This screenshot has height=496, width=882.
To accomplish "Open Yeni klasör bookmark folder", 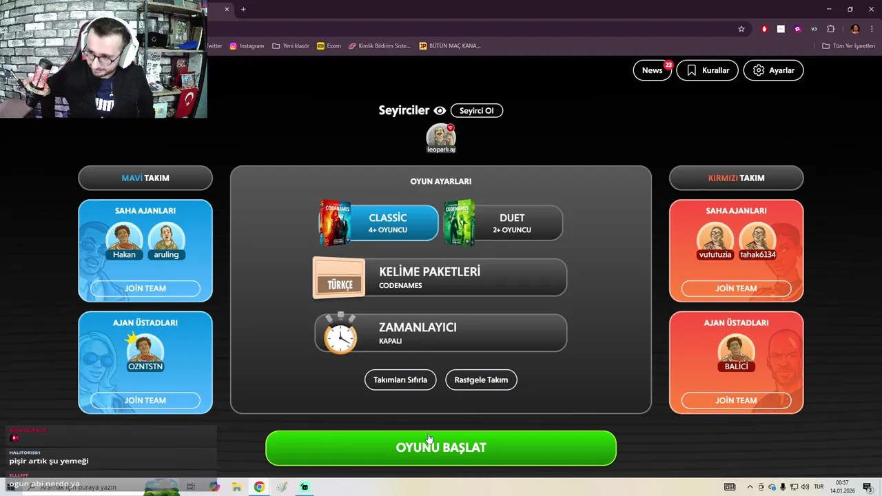I will tap(291, 46).
